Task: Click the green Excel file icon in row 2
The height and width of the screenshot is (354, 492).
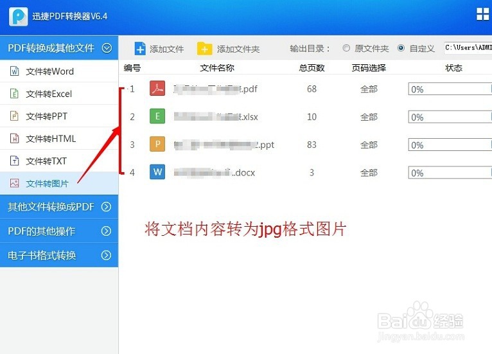Action: [x=157, y=116]
